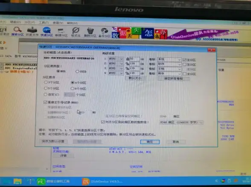Toggle primary partition checkbox for row 4
The image size is (251, 187).
(x=184, y=74)
